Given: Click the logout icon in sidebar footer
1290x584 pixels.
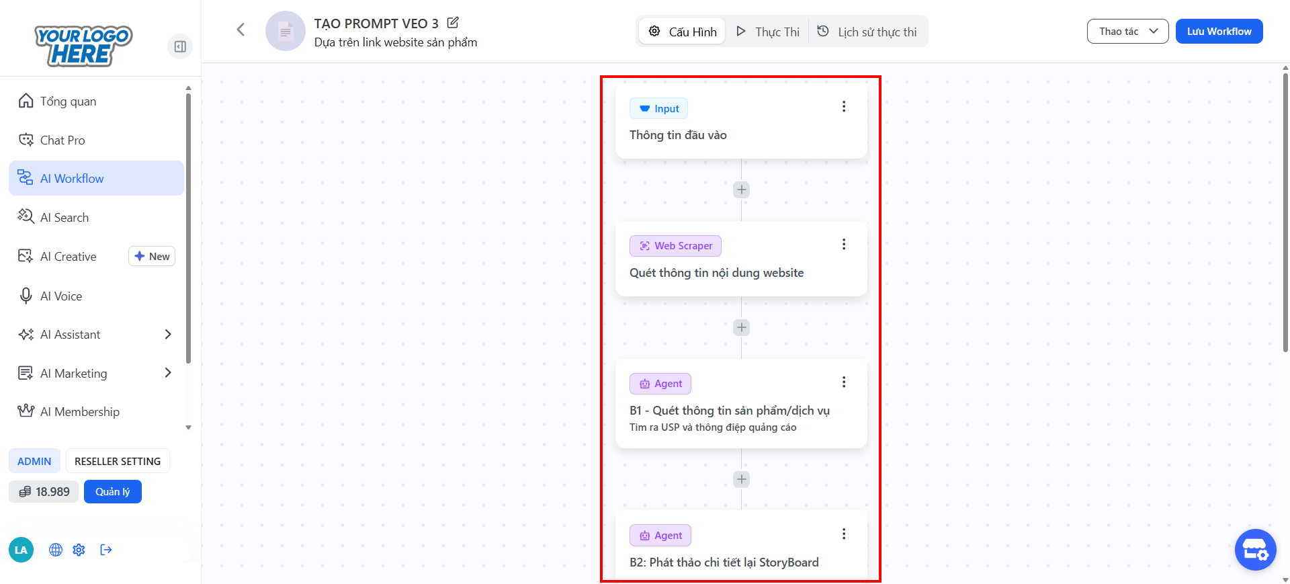Looking at the screenshot, I should coord(105,550).
